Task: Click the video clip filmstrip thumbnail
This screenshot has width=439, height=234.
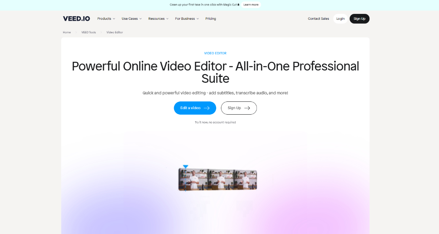Action: [x=218, y=180]
